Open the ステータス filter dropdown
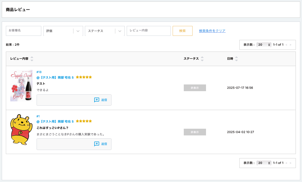 coord(104,31)
